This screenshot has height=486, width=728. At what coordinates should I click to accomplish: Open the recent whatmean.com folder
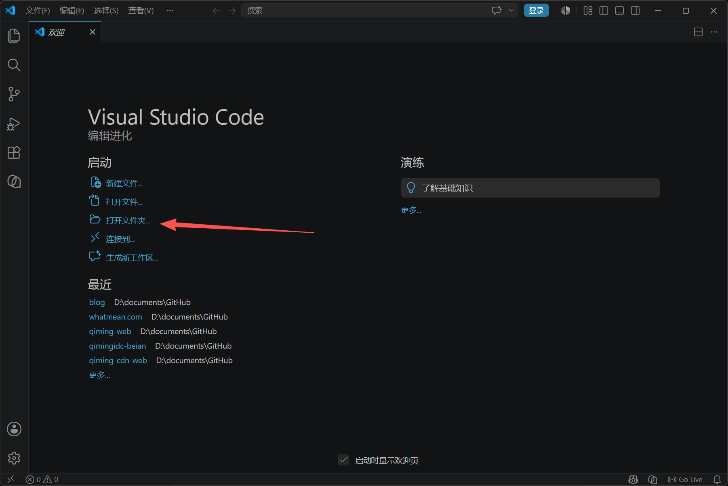click(116, 317)
